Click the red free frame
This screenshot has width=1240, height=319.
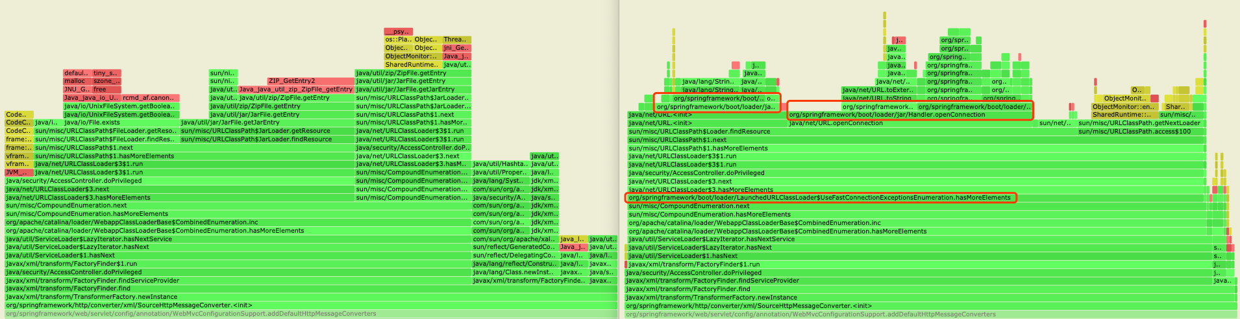pos(106,89)
